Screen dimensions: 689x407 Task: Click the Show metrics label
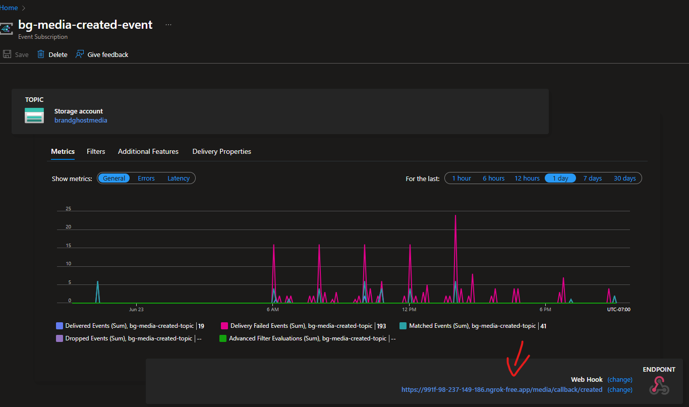point(72,179)
